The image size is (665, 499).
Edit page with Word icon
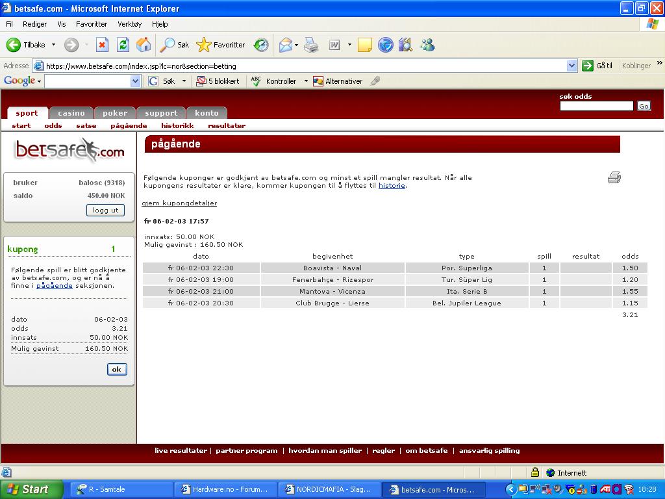pyautogui.click(x=334, y=45)
